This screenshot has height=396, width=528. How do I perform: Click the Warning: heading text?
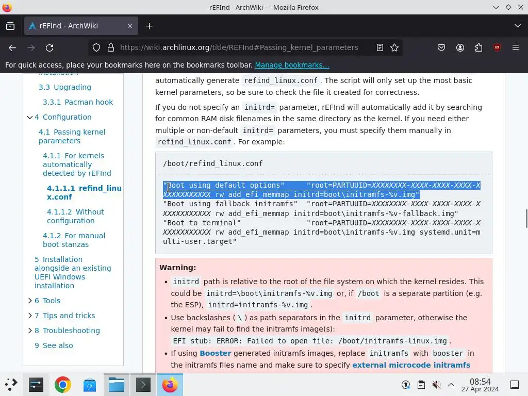[x=177, y=268]
